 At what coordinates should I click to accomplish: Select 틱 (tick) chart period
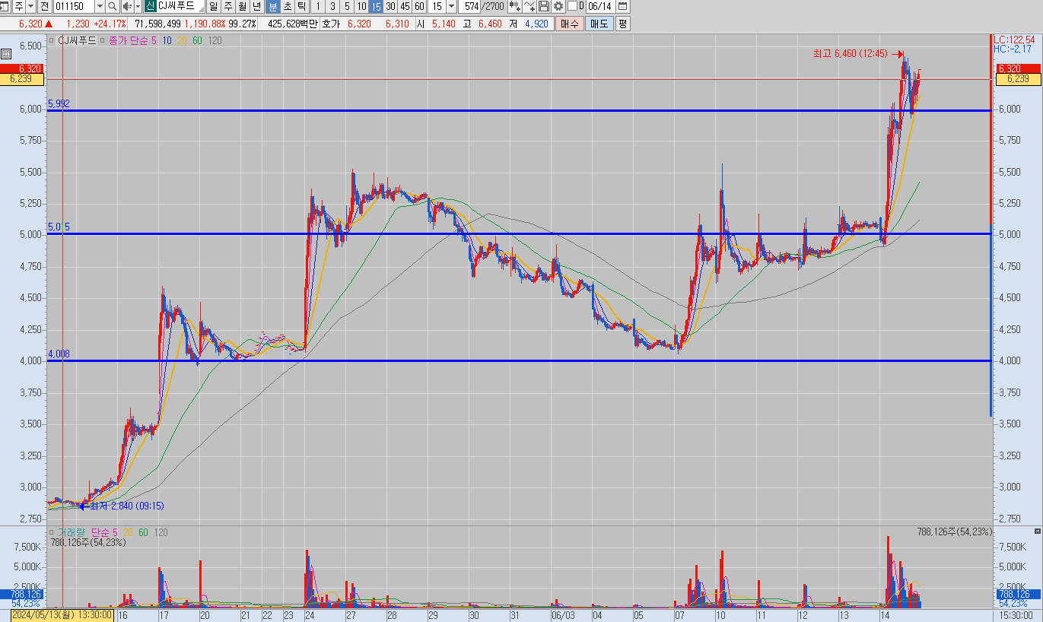302,6
